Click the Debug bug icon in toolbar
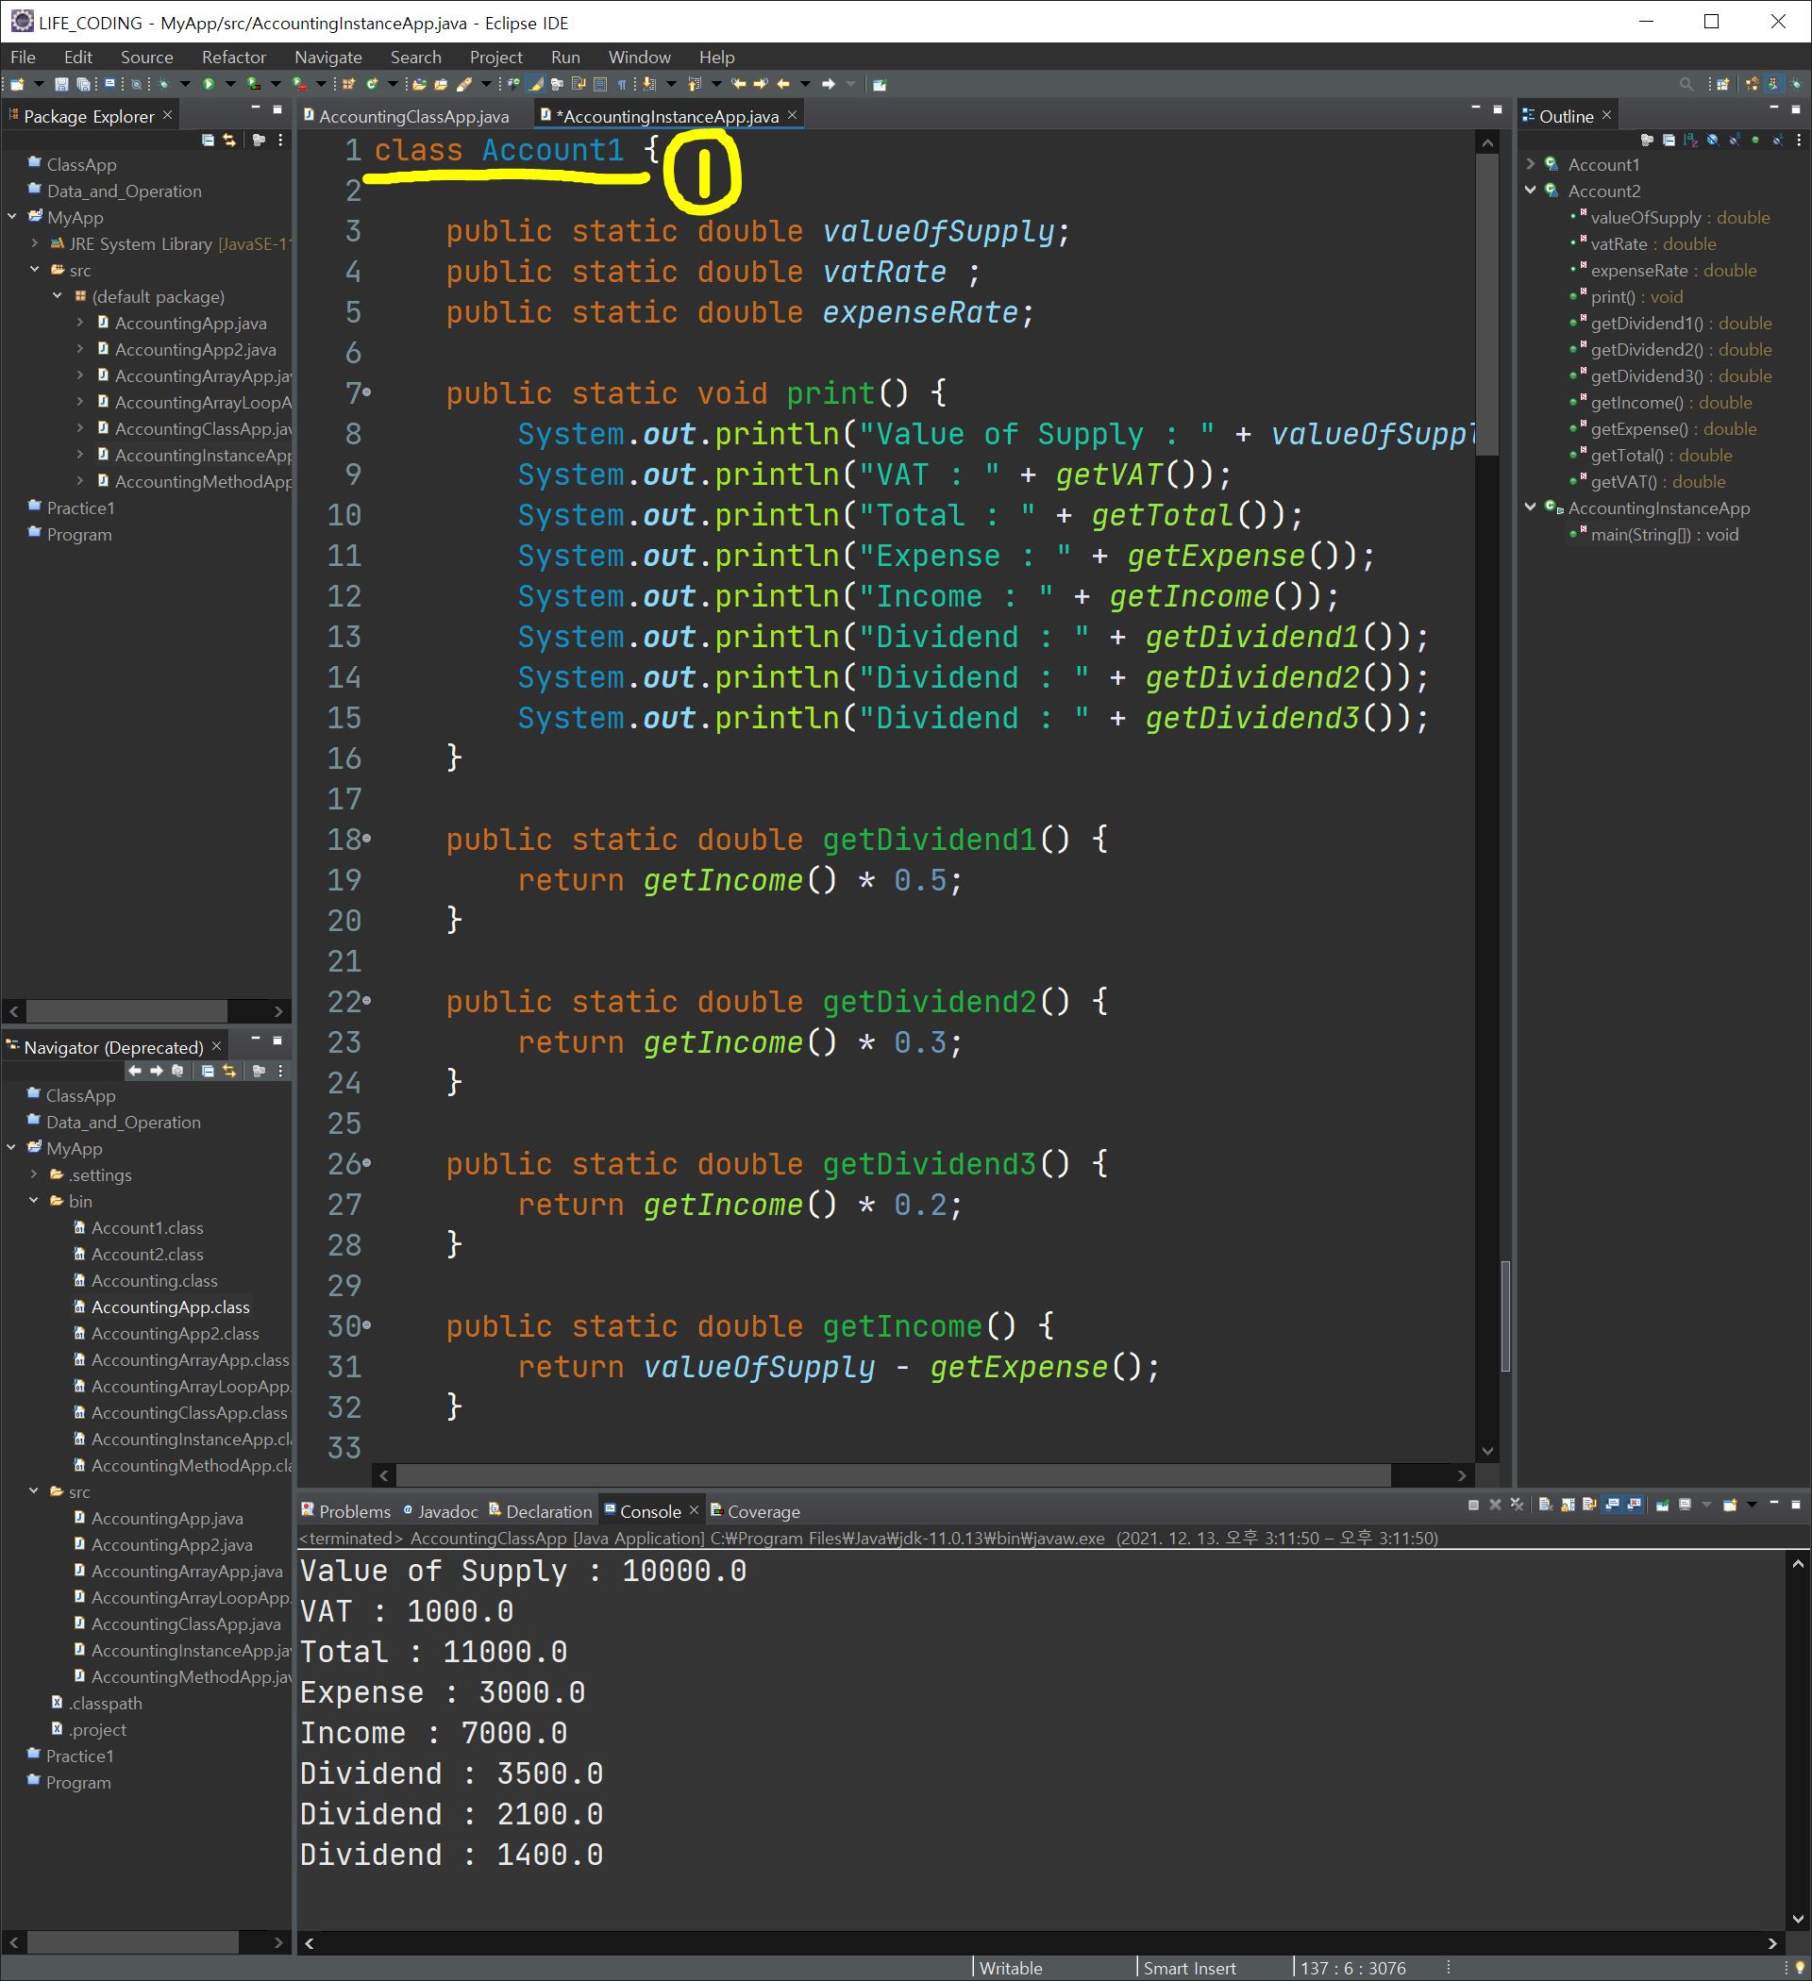Viewport: 1812px width, 1981px height. [x=163, y=85]
